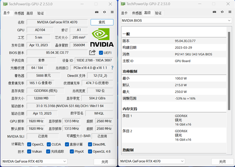Toggle the CUDA checkbox

[49, 144]
